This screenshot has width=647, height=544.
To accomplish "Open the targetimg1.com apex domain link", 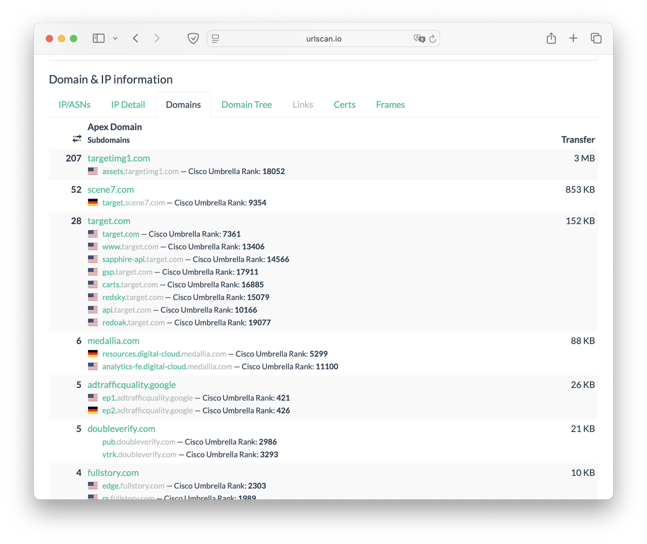I will click(118, 158).
